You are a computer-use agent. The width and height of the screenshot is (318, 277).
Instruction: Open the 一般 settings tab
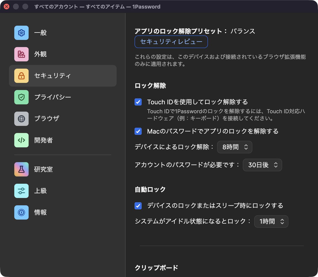click(x=63, y=33)
